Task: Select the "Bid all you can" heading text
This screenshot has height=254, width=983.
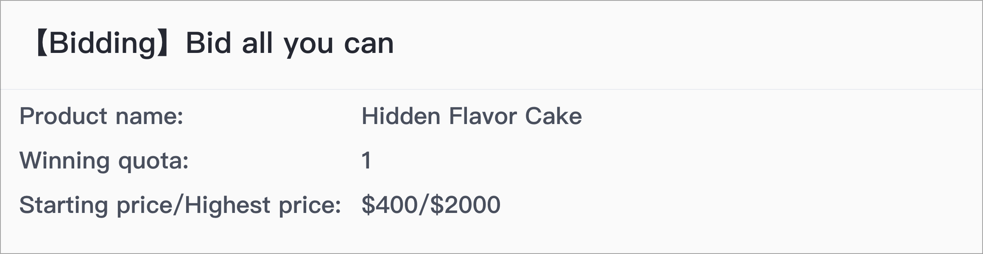Action: click(x=290, y=43)
